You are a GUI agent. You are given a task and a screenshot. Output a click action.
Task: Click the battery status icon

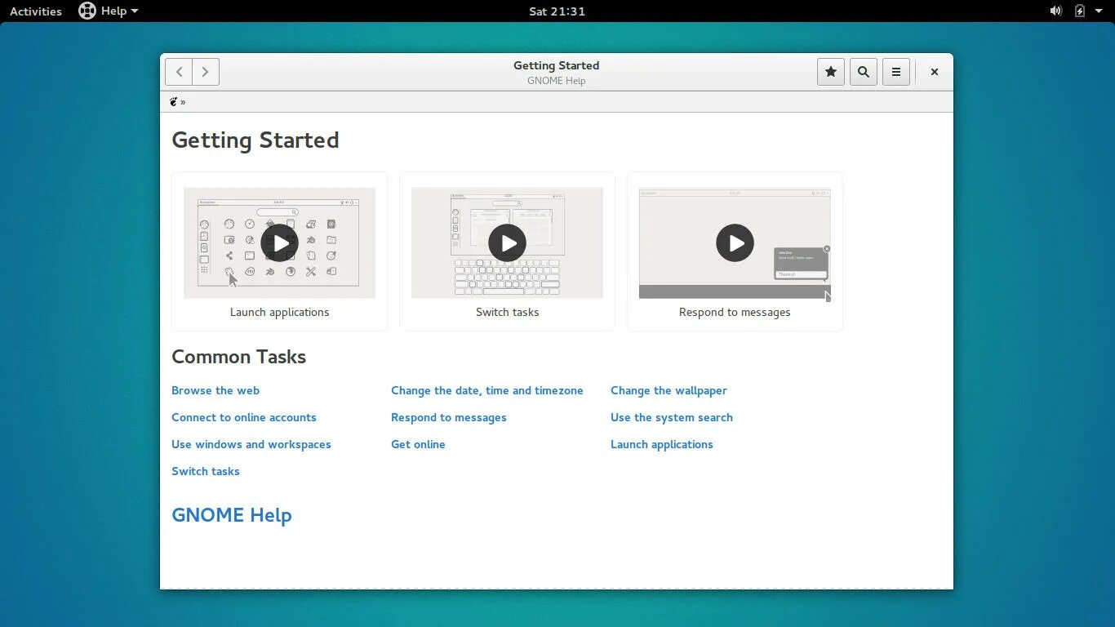1079,11
